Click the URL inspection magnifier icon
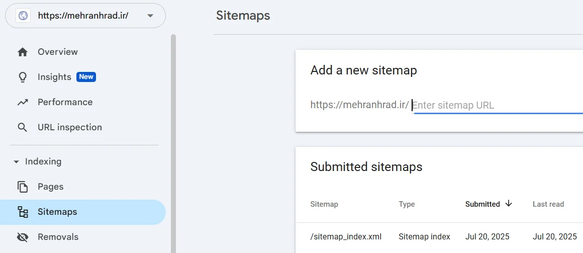The height and width of the screenshot is (253, 583). (22, 127)
